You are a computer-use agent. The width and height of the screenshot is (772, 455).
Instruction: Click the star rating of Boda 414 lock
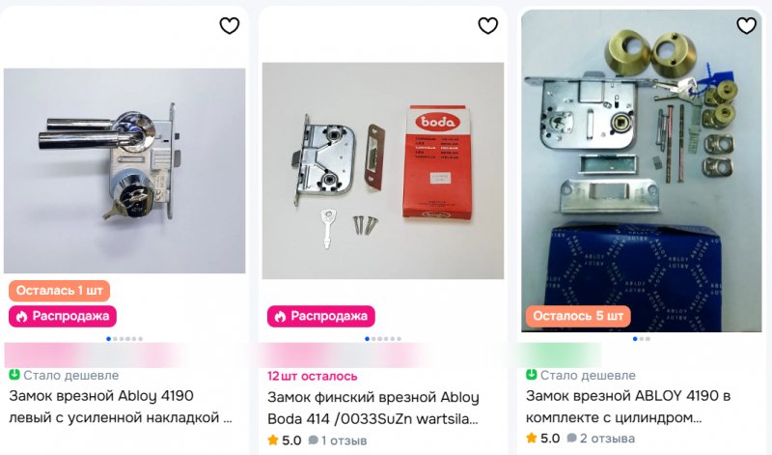coord(273,441)
